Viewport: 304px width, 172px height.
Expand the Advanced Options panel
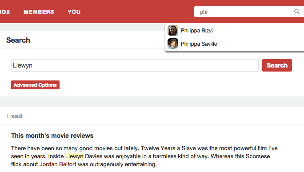[35, 85]
